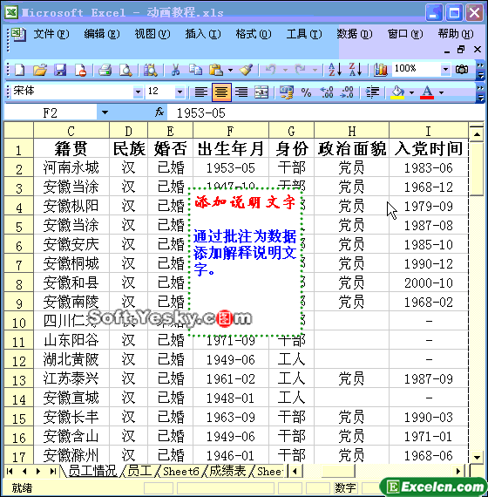
Task: Switch to the Sheet6 tab
Action: (181, 471)
